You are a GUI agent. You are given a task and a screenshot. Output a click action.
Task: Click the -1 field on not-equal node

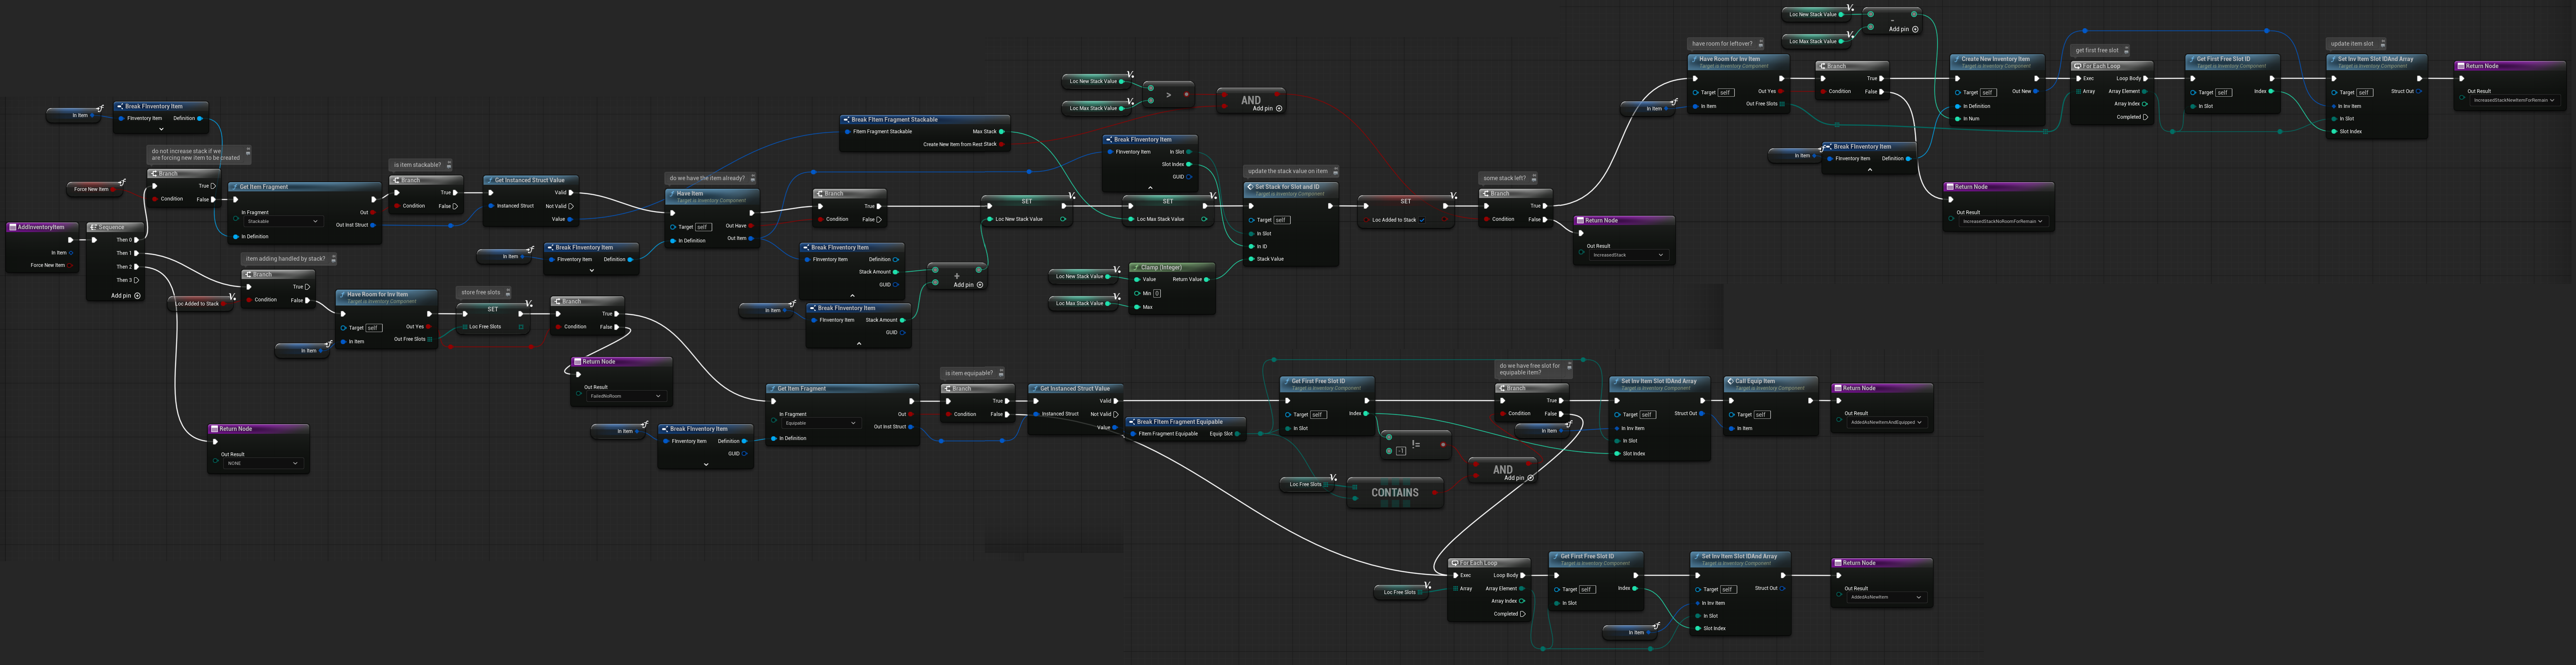1401,451
